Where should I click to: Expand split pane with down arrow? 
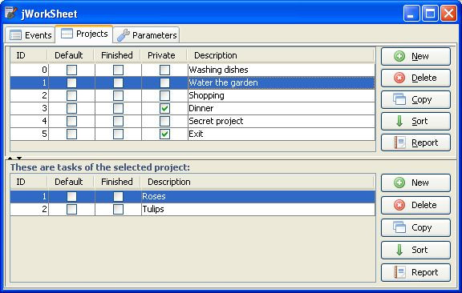[19, 159]
